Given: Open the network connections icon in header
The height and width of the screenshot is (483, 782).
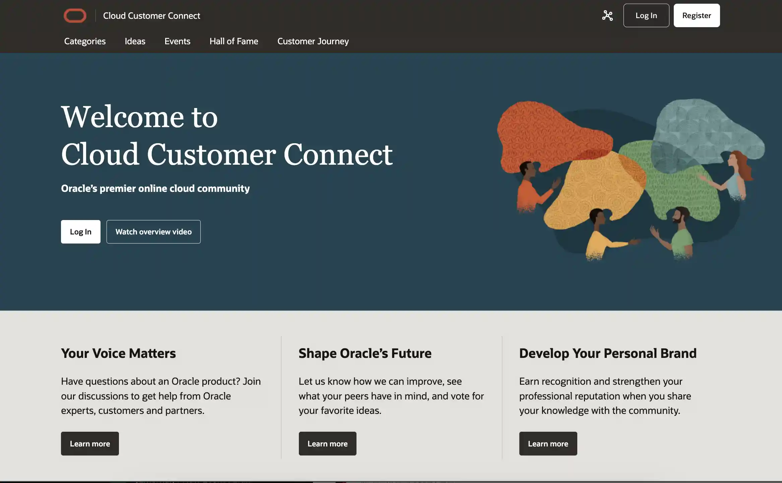Looking at the screenshot, I should click(607, 15).
